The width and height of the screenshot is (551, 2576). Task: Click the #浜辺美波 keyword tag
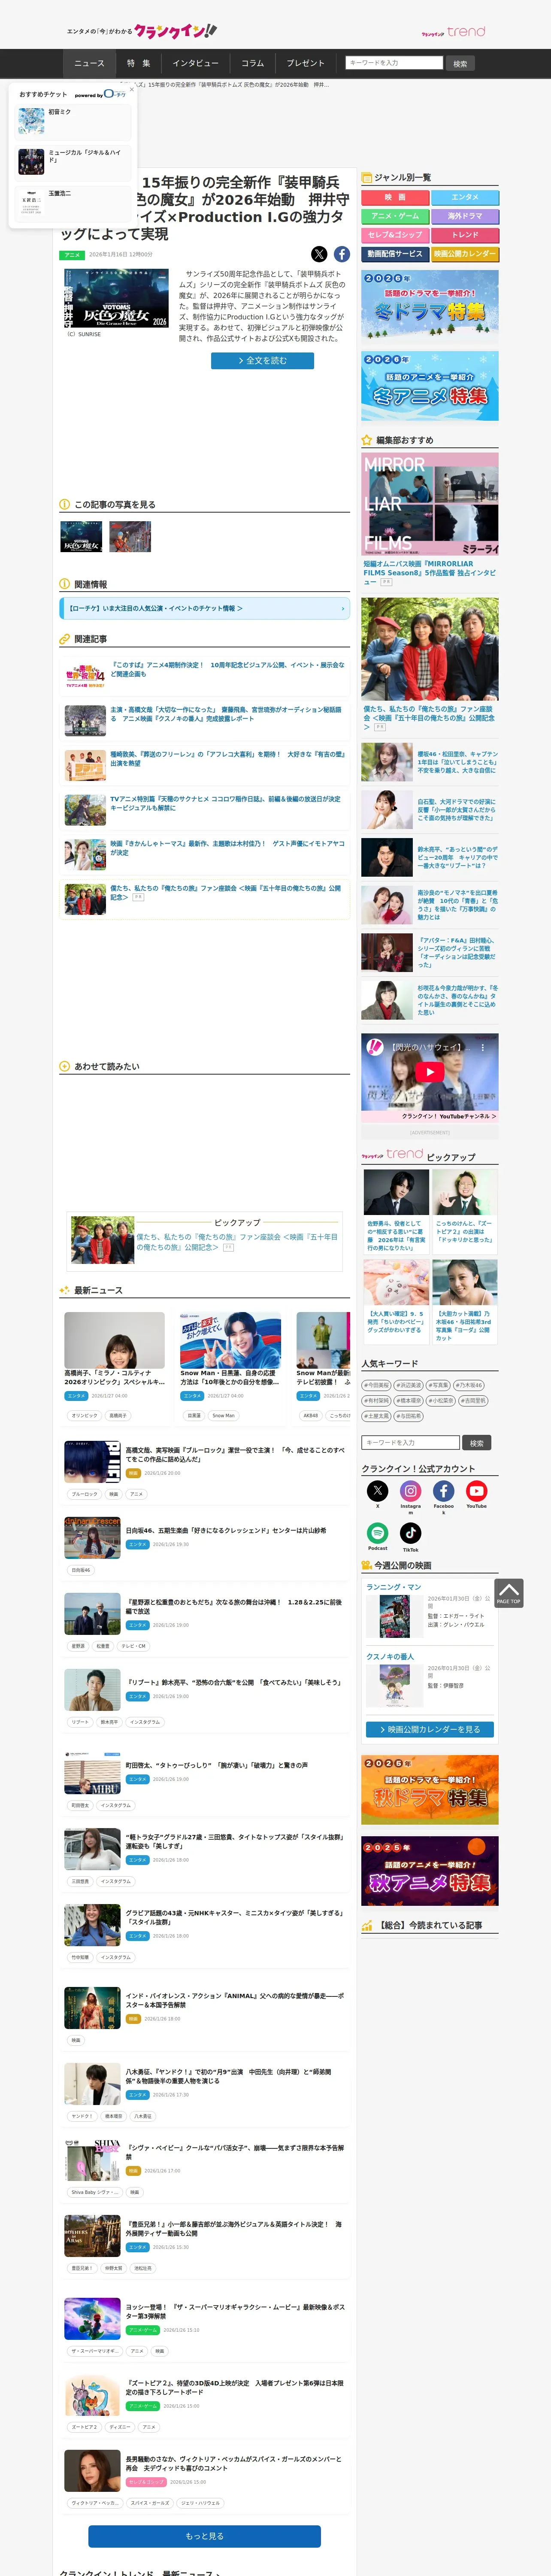click(409, 1385)
